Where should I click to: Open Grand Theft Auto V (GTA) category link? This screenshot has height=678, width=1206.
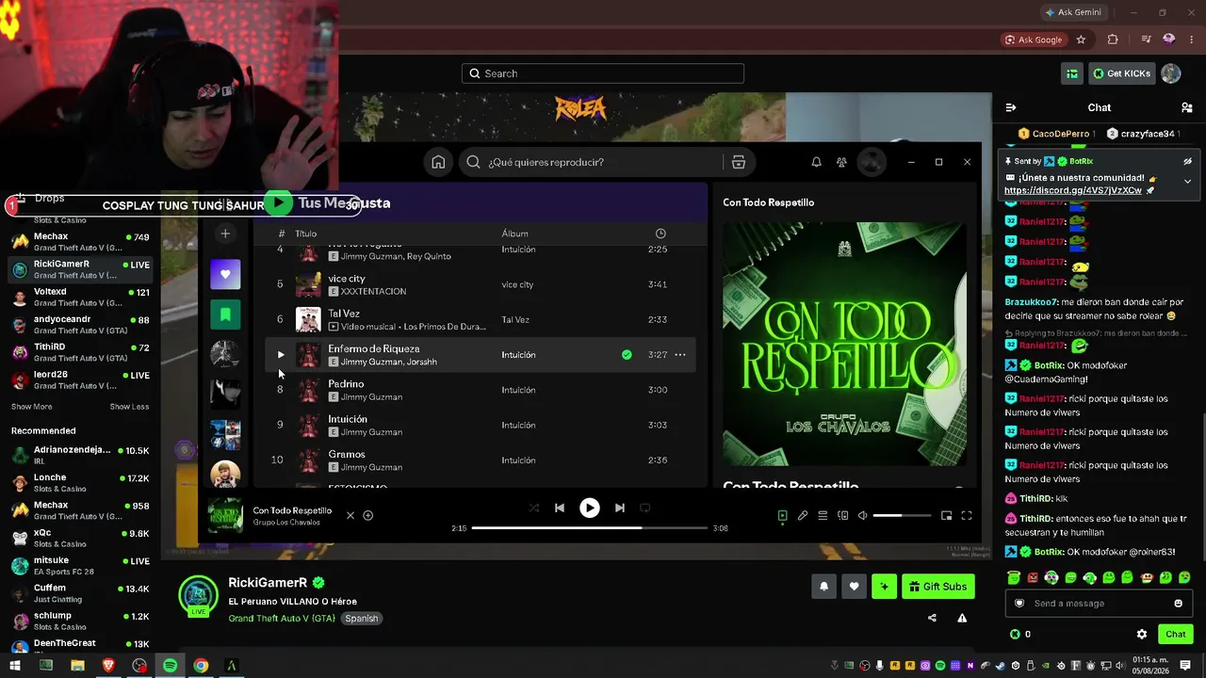point(282,619)
